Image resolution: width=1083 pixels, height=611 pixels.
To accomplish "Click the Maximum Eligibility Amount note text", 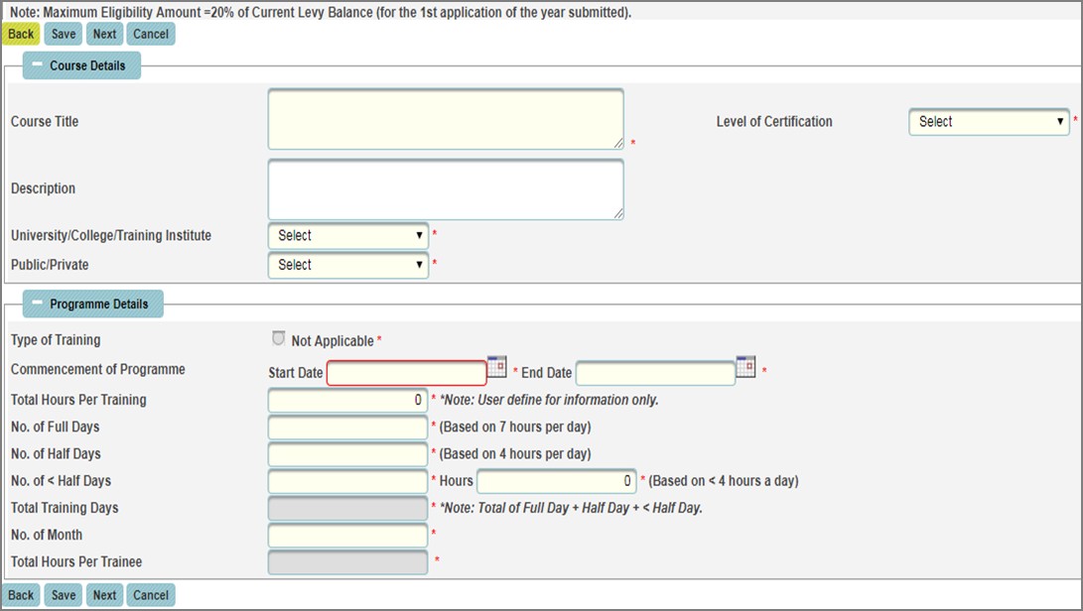I will coord(321,13).
